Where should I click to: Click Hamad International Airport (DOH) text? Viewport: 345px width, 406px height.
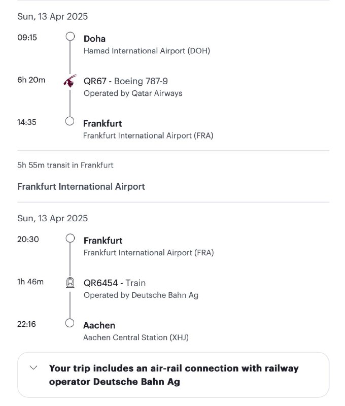147,51
